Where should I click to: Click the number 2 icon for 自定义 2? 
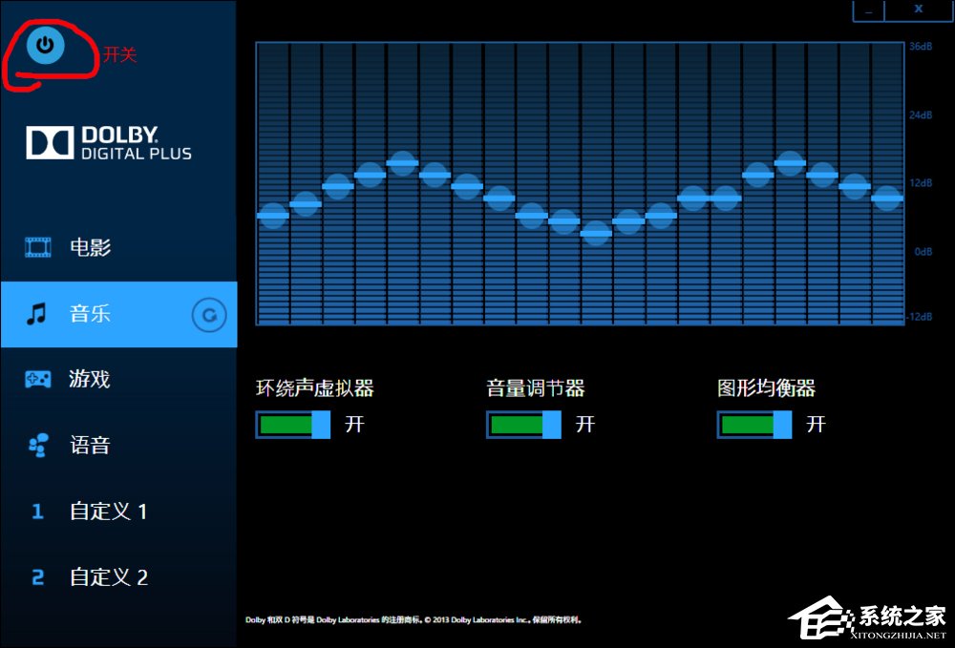tap(36, 577)
